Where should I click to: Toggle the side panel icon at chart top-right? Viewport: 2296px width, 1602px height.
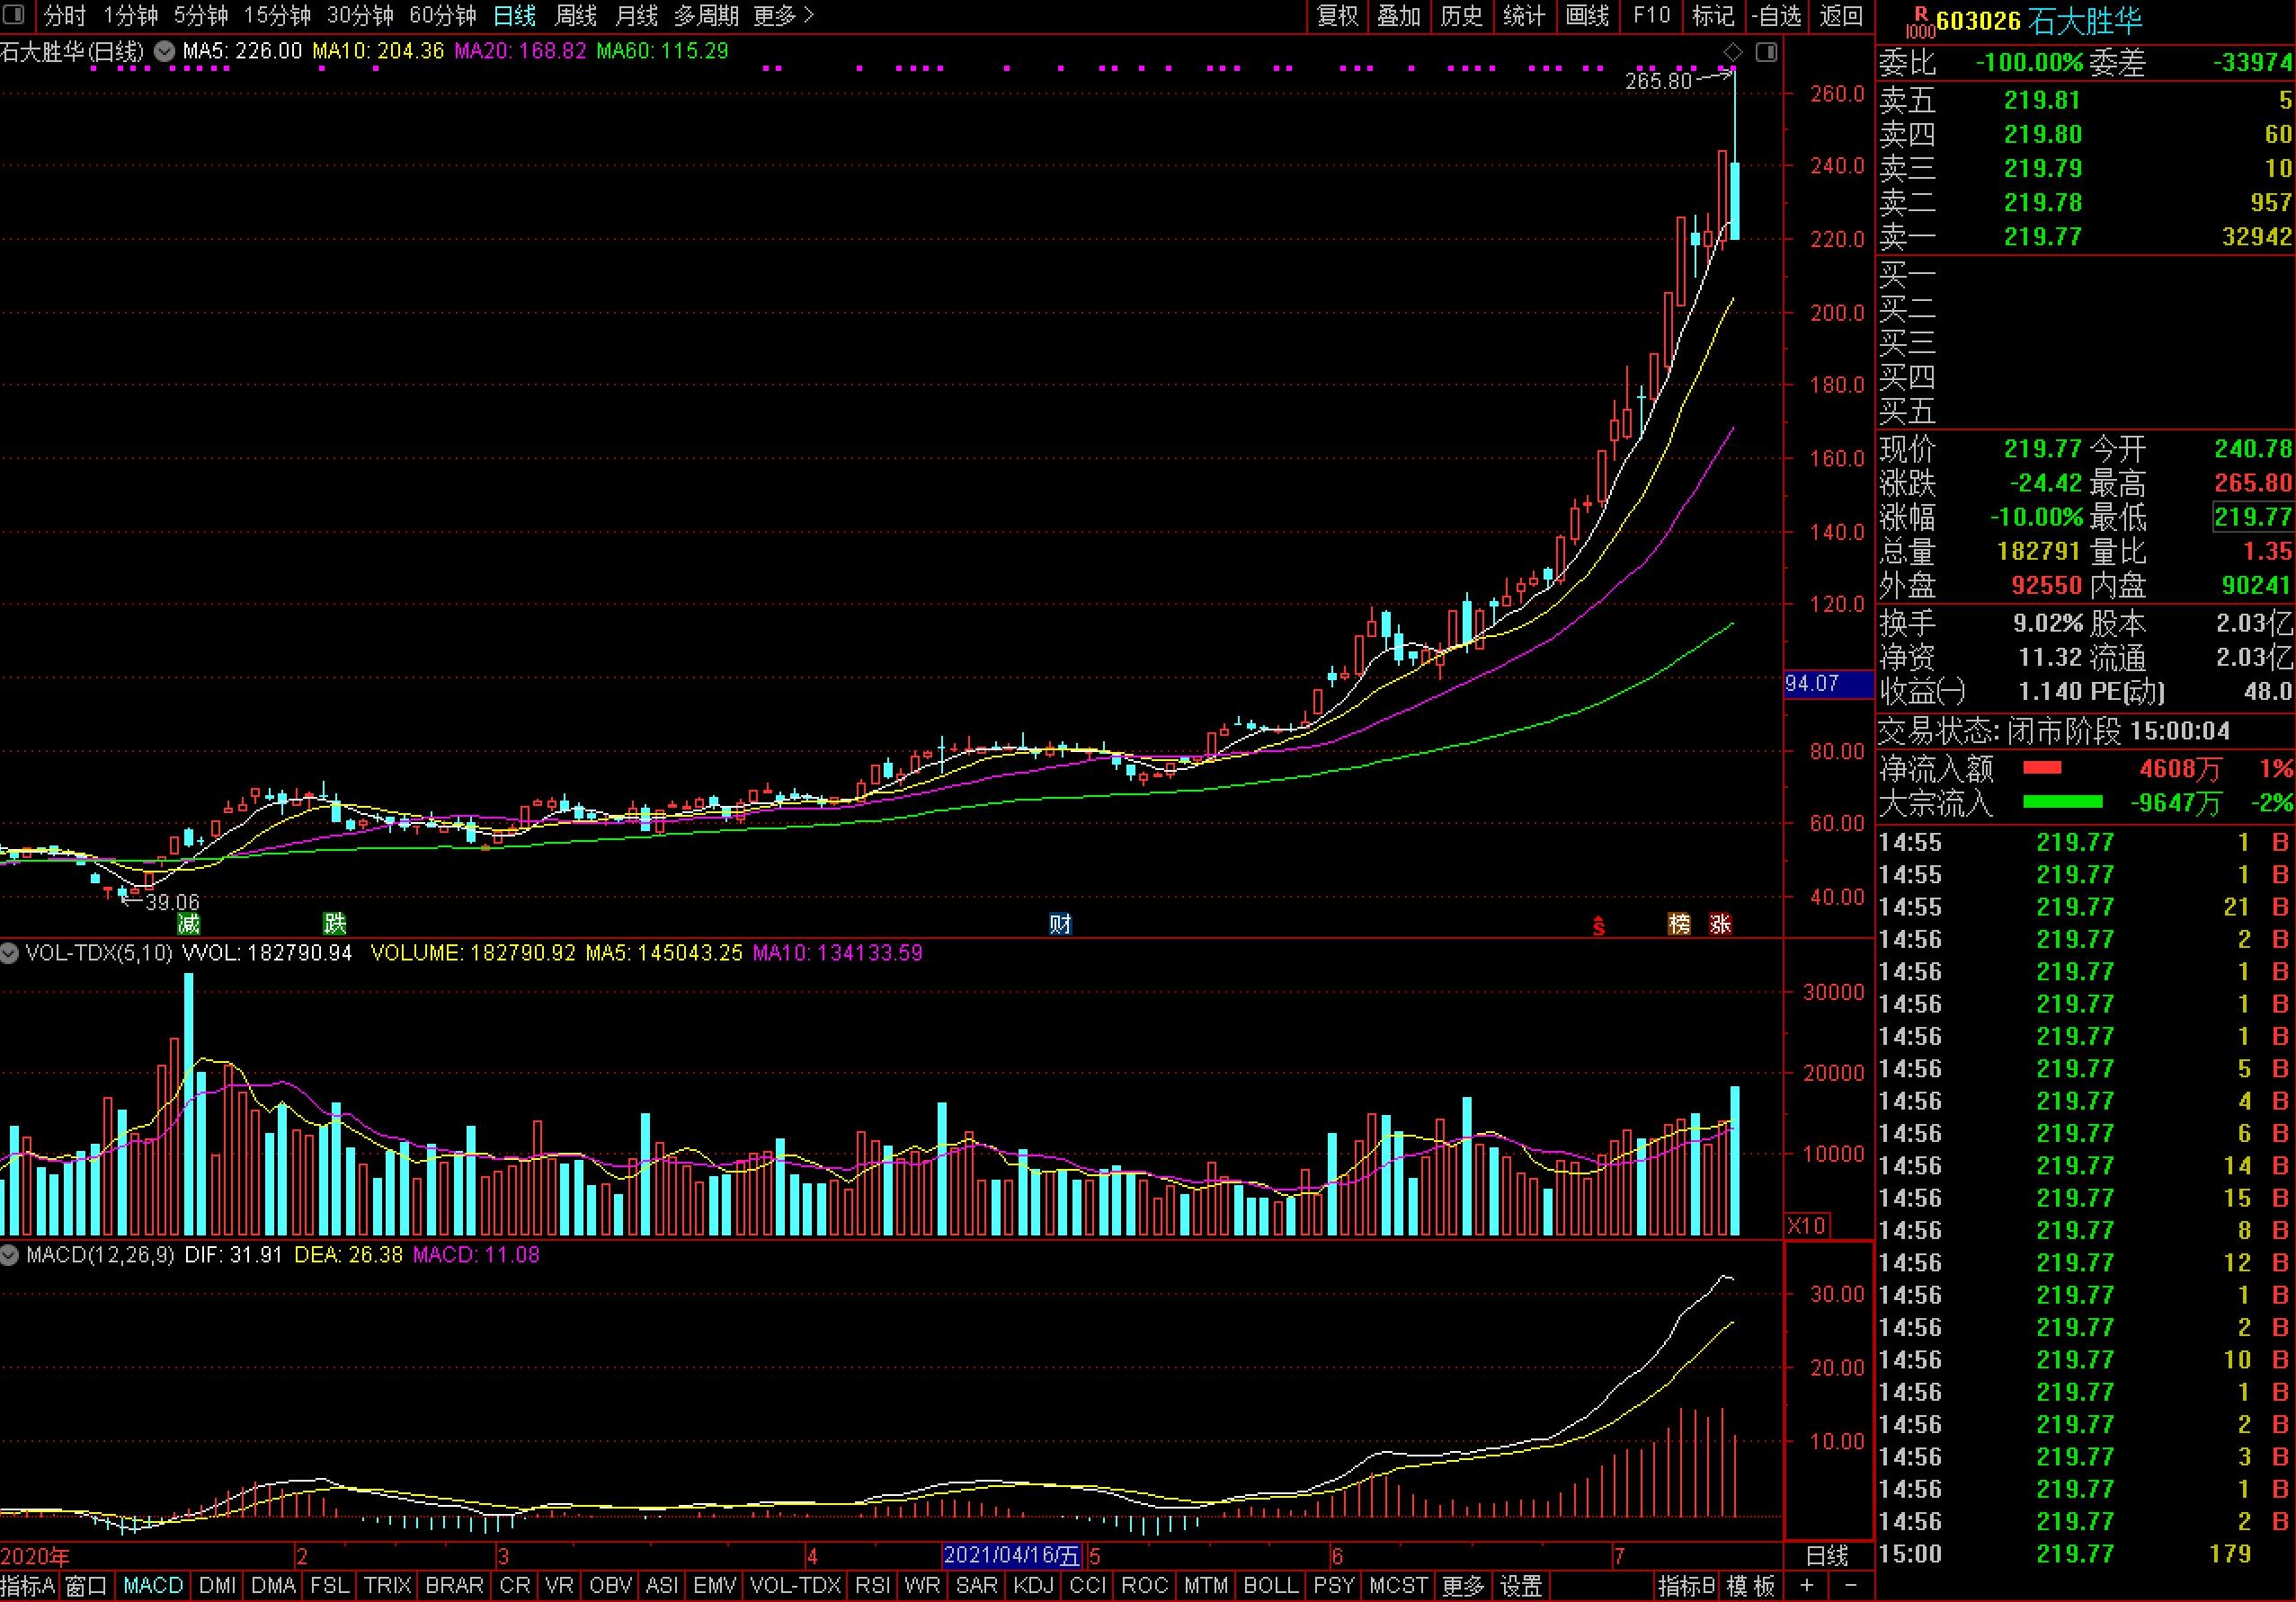pos(1766,52)
